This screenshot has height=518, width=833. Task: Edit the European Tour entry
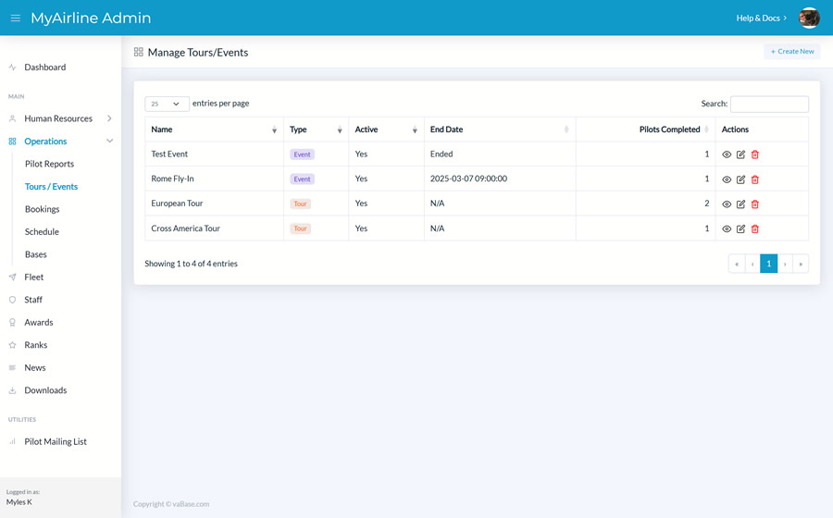point(740,203)
